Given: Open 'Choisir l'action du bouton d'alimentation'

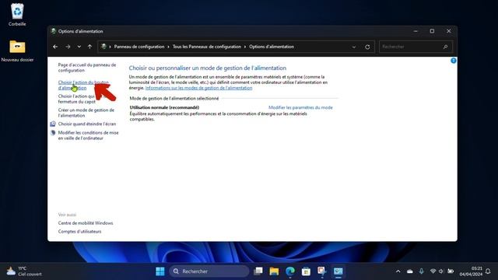Looking at the screenshot, I should click(x=83, y=85).
